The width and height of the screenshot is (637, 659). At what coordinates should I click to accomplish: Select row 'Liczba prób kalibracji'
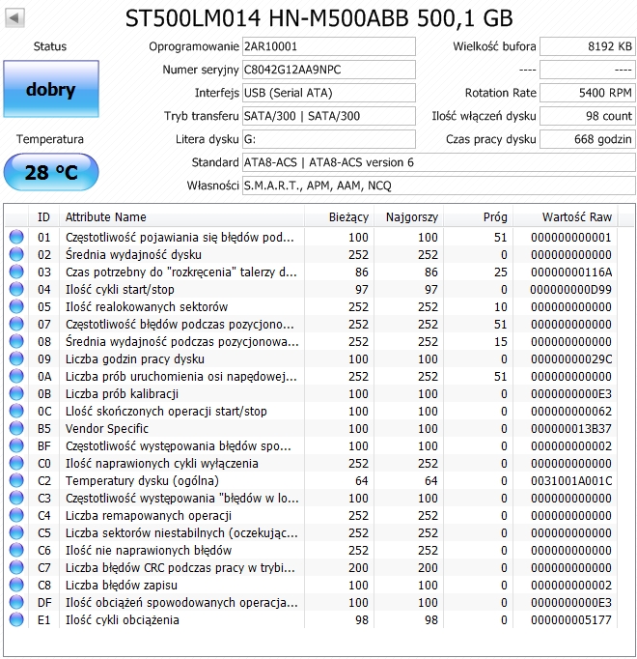coord(311,393)
